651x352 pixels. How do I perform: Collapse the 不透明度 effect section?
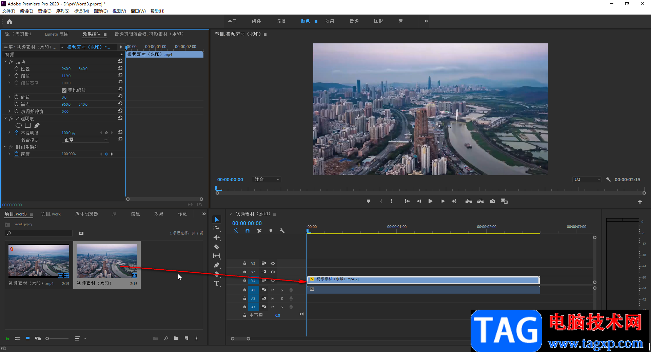tap(5, 118)
